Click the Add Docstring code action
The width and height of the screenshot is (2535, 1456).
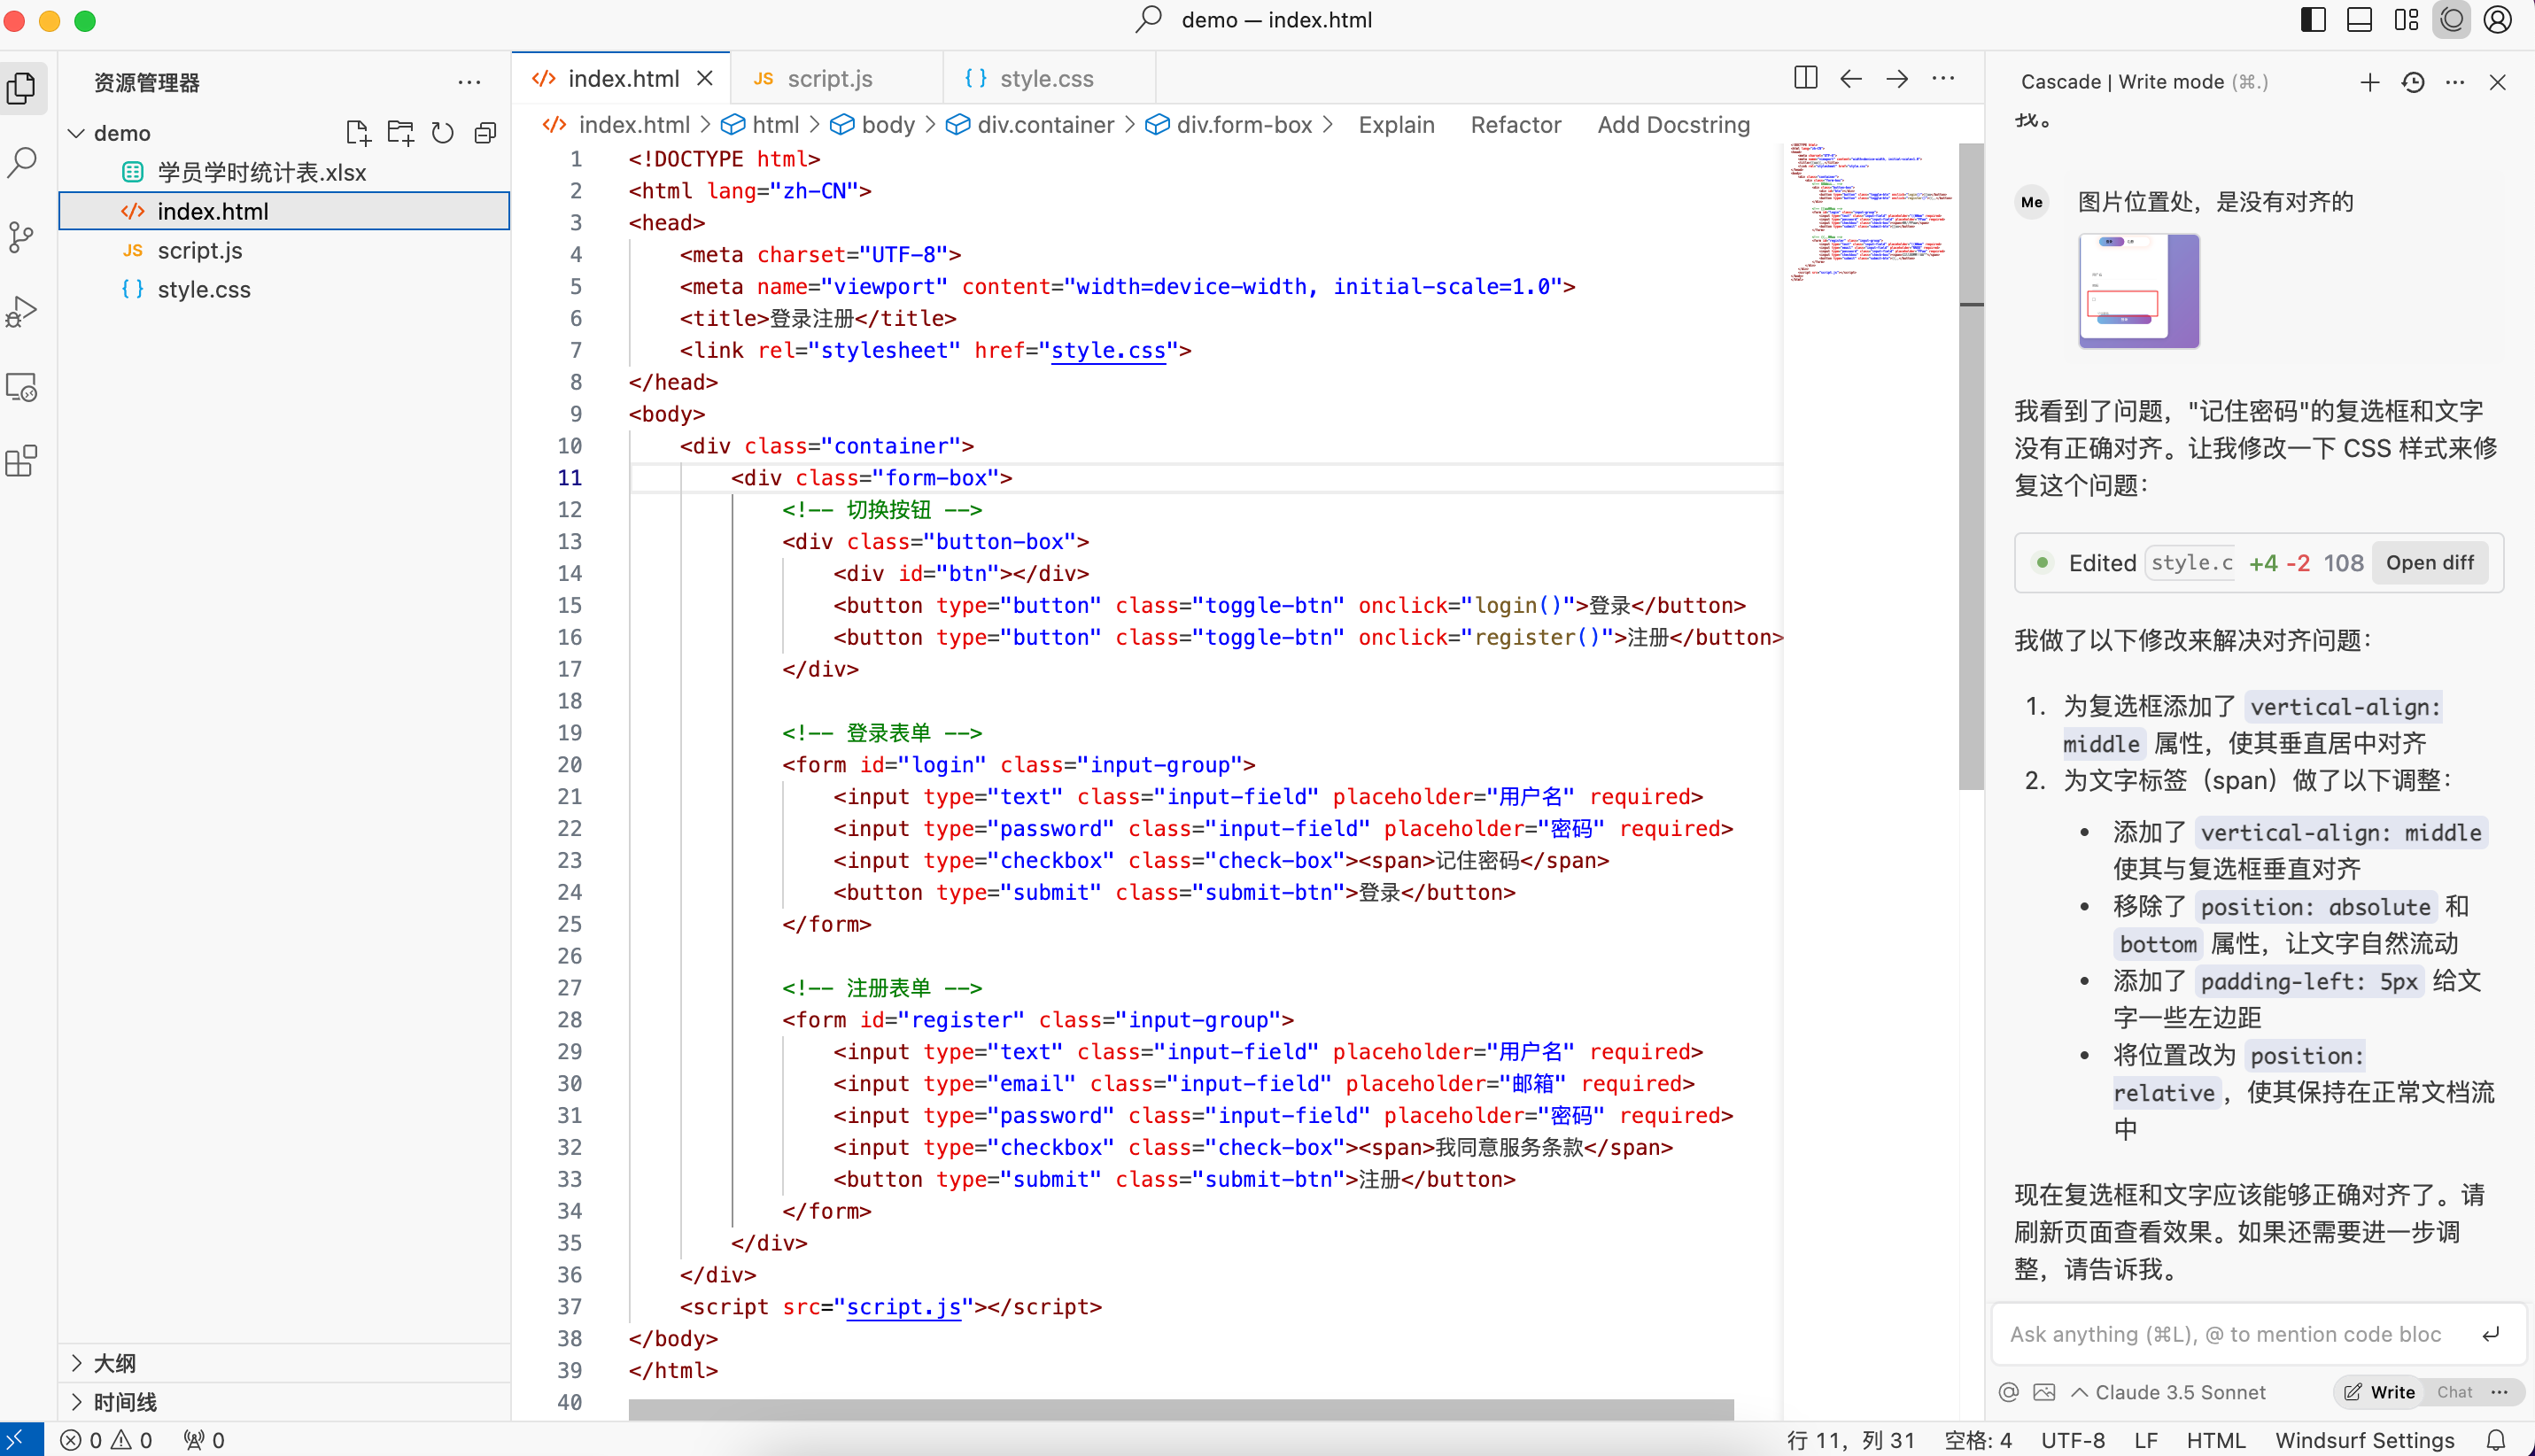1673,125
